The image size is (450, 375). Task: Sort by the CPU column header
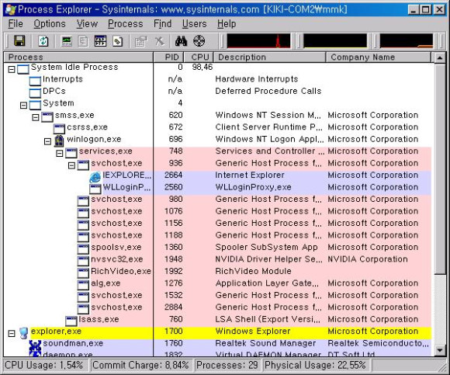199,57
